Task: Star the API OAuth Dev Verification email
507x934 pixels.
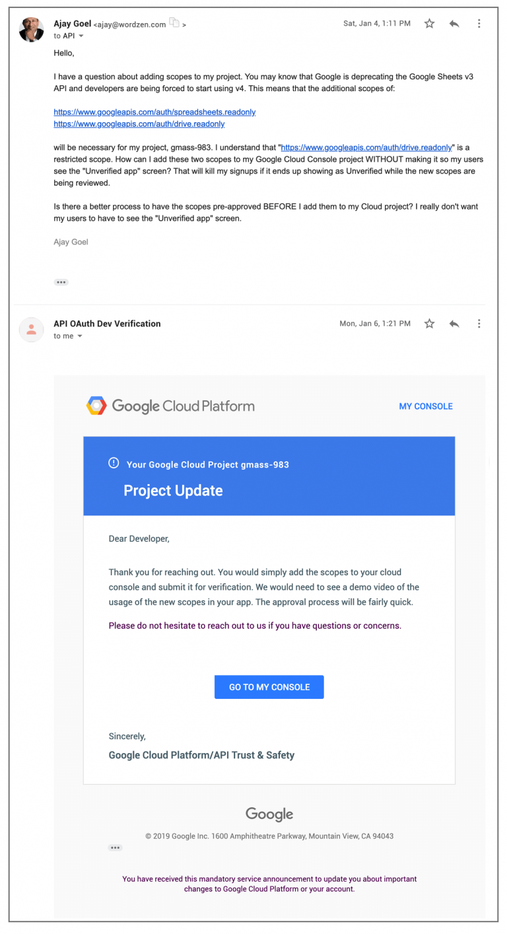Action: pyautogui.click(x=429, y=324)
